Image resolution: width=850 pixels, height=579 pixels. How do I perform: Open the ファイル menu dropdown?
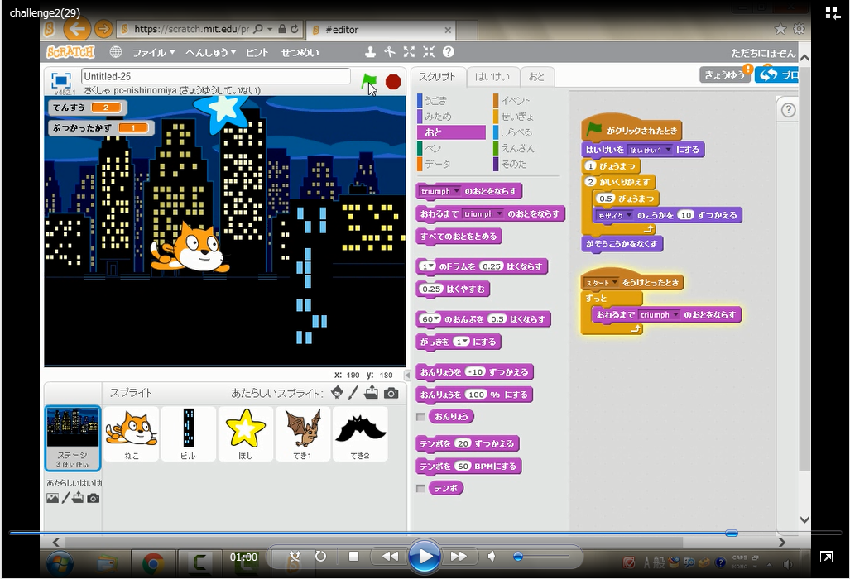click(x=153, y=52)
